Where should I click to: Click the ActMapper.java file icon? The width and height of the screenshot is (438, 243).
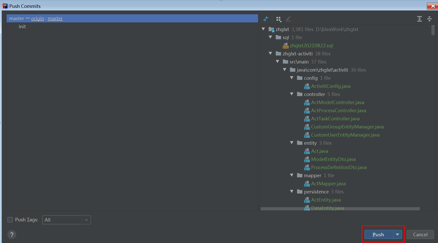pos(307,183)
